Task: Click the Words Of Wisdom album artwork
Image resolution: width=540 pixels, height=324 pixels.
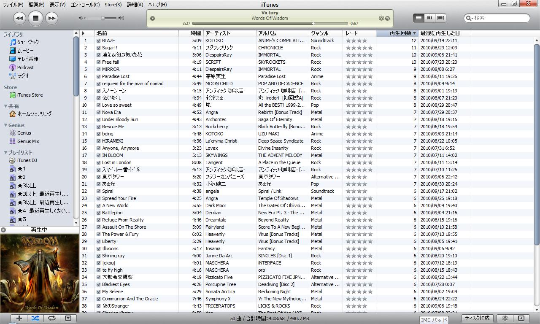Action: (40, 273)
